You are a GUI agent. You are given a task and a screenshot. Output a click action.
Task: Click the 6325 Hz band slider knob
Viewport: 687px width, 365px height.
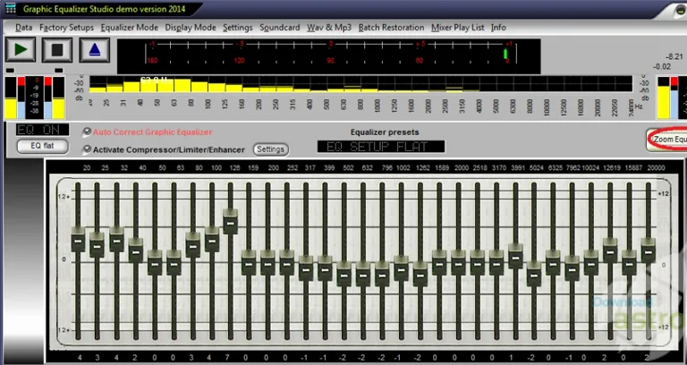[553, 263]
